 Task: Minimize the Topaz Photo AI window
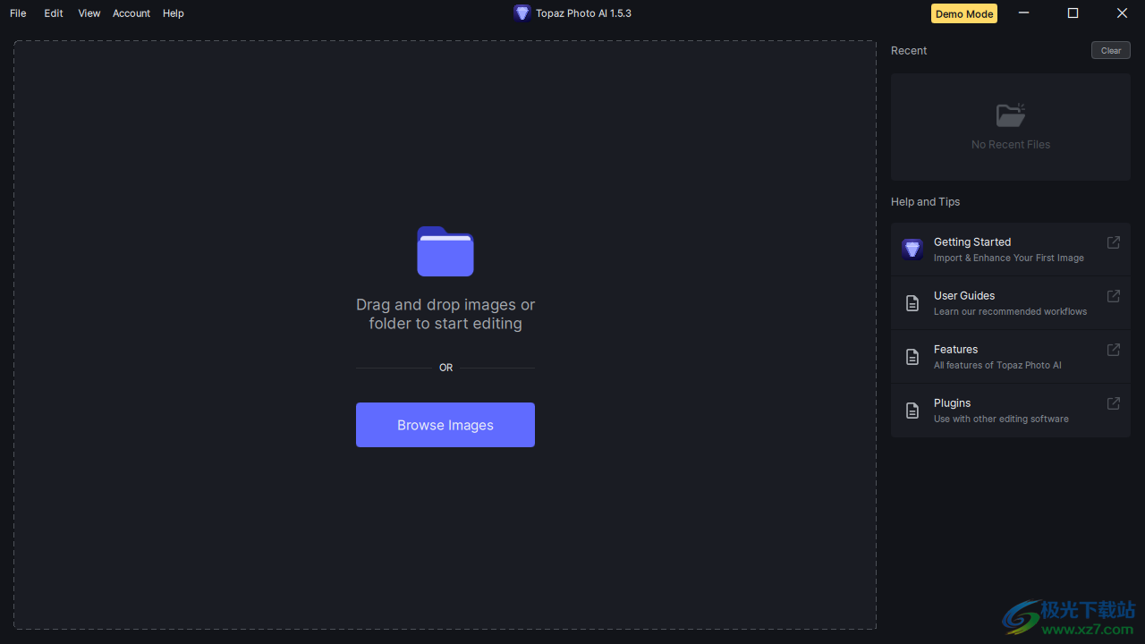(1024, 13)
